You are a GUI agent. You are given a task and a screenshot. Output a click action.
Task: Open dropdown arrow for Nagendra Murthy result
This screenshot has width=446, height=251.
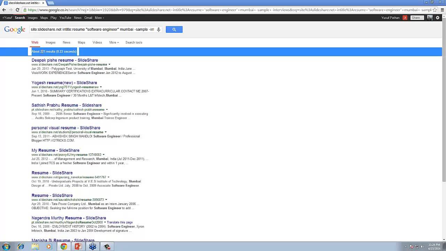coord(105,222)
